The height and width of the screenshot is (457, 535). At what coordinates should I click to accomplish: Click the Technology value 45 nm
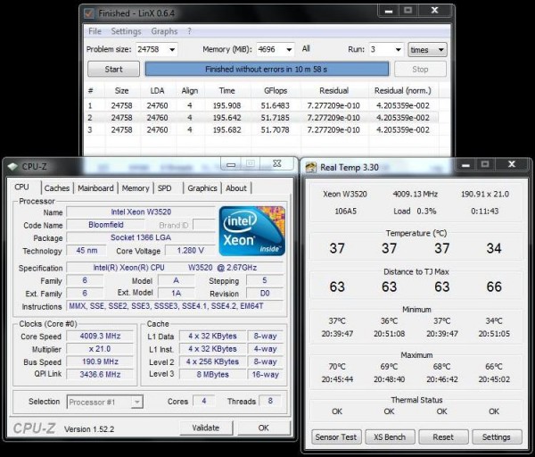point(86,250)
